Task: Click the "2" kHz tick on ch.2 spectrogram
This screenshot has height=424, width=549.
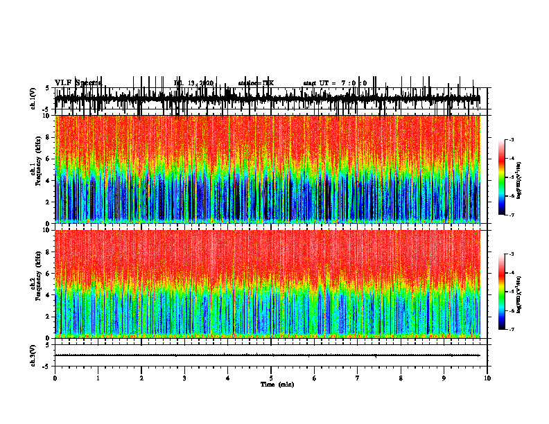Action: (48, 317)
